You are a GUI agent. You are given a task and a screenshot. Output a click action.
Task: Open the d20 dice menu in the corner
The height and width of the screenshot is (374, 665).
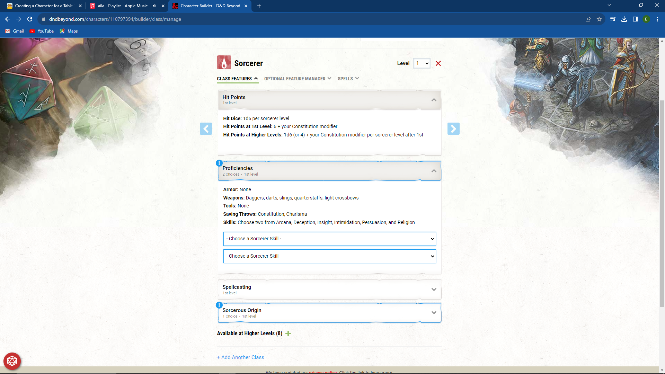pos(12,361)
